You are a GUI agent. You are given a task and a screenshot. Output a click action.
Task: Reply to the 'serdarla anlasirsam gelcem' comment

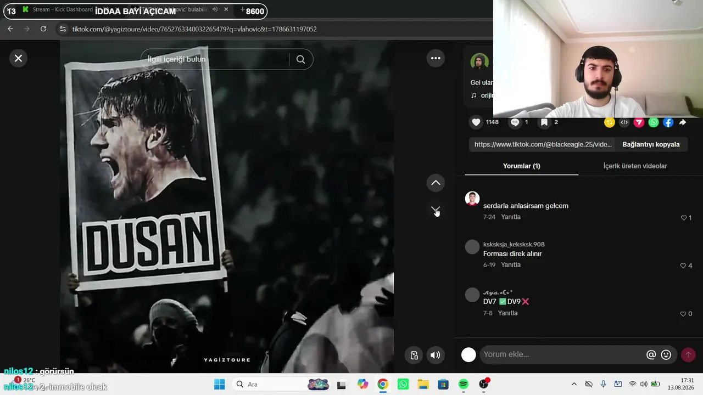[511, 217]
